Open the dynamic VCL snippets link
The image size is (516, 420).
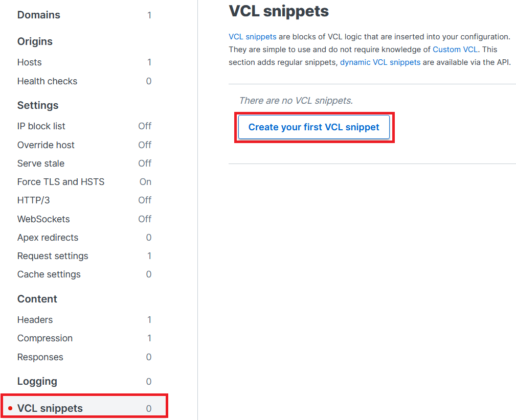click(x=380, y=62)
